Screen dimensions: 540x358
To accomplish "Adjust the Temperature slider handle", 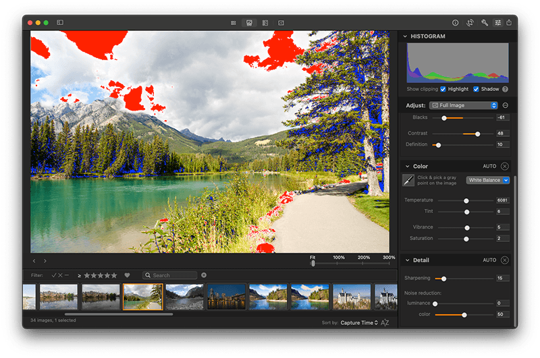I will pos(466,201).
